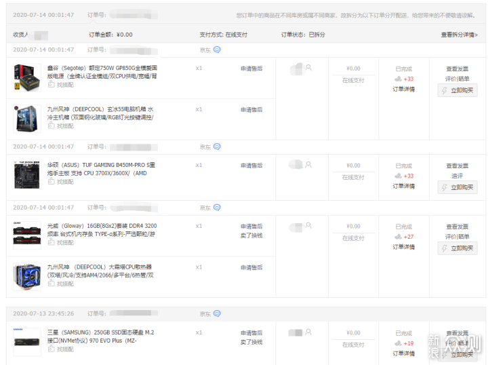This screenshot has width=488, height=365.
Task: Click bean reward icon +33 in Segotep order
Action: click(x=398, y=79)
